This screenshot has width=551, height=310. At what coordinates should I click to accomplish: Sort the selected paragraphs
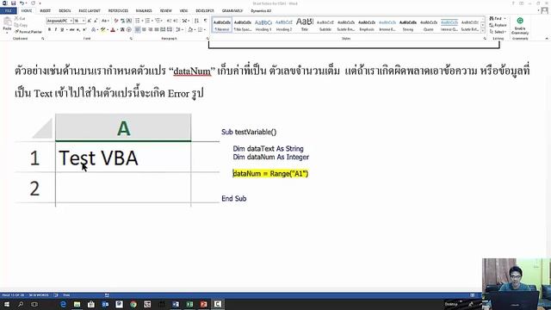tap(196, 21)
